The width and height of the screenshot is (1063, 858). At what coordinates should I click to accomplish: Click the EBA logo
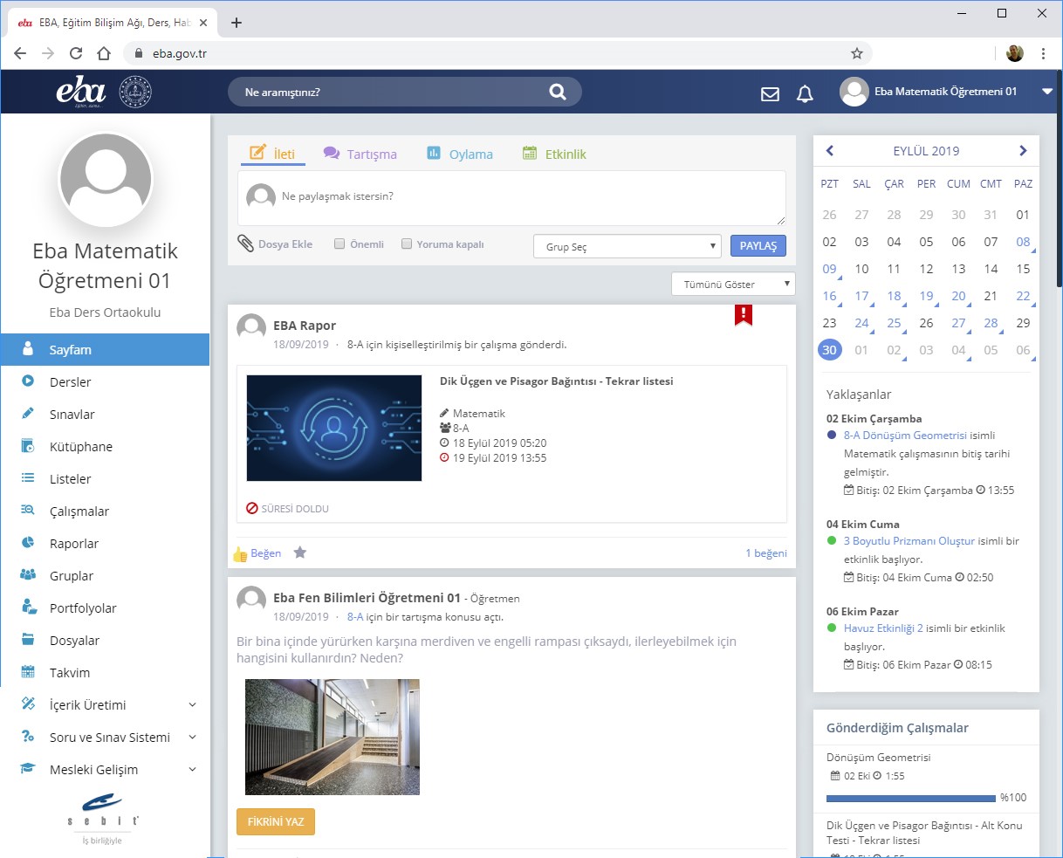click(x=80, y=91)
